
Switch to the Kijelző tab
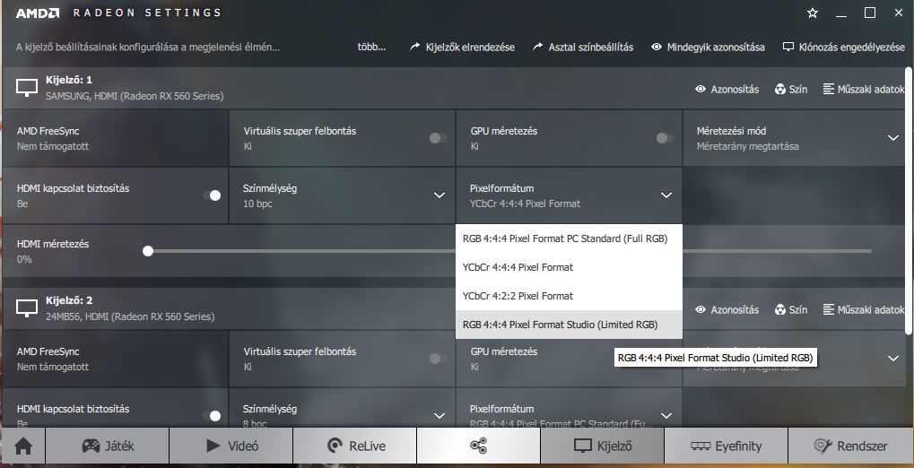tap(602, 446)
